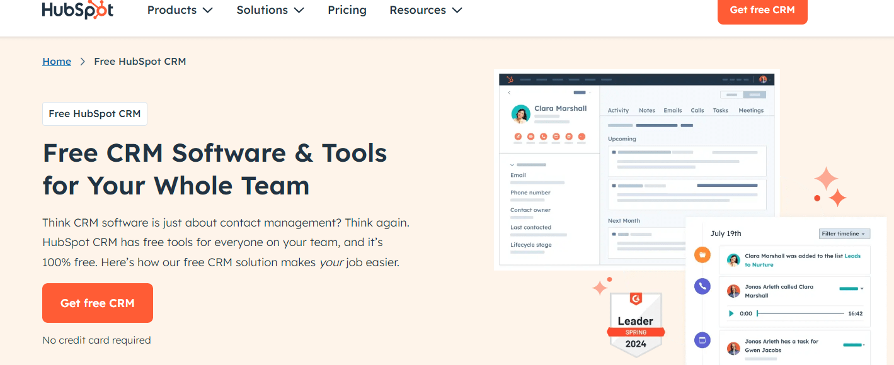Open the Pricing menu item
This screenshot has height=365, width=894.
[x=347, y=10]
